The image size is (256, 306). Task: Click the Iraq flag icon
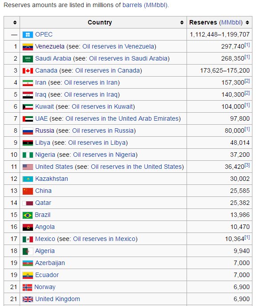[28, 95]
